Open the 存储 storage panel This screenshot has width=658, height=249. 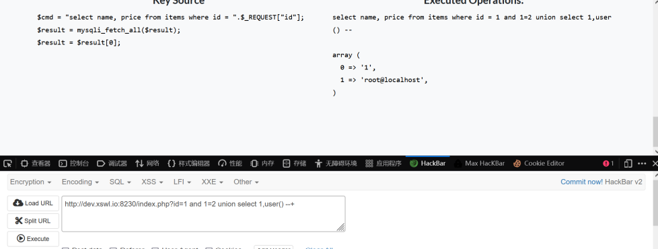coord(295,164)
